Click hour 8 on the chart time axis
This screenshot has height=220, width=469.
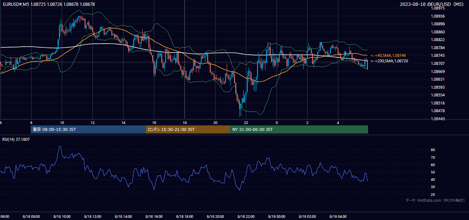point(31,122)
